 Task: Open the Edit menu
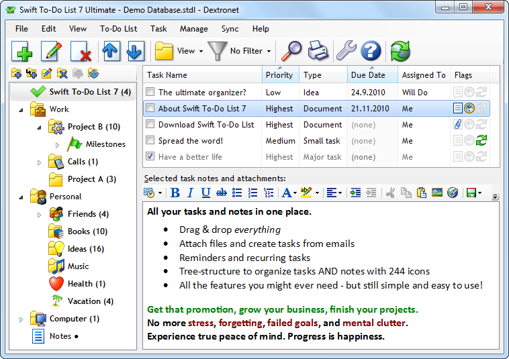click(49, 29)
